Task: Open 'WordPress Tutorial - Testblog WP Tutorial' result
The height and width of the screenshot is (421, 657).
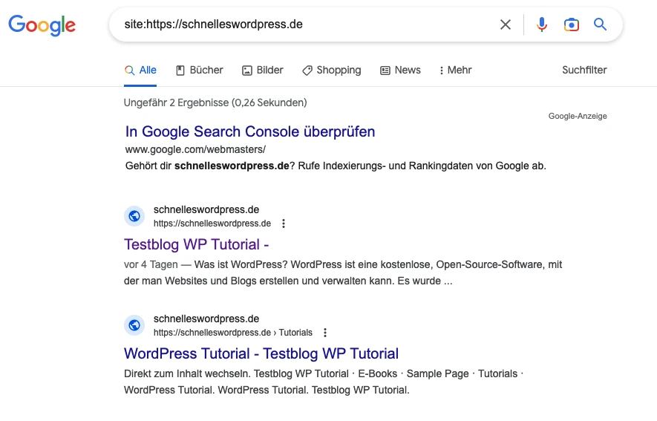Action: pyautogui.click(x=261, y=353)
